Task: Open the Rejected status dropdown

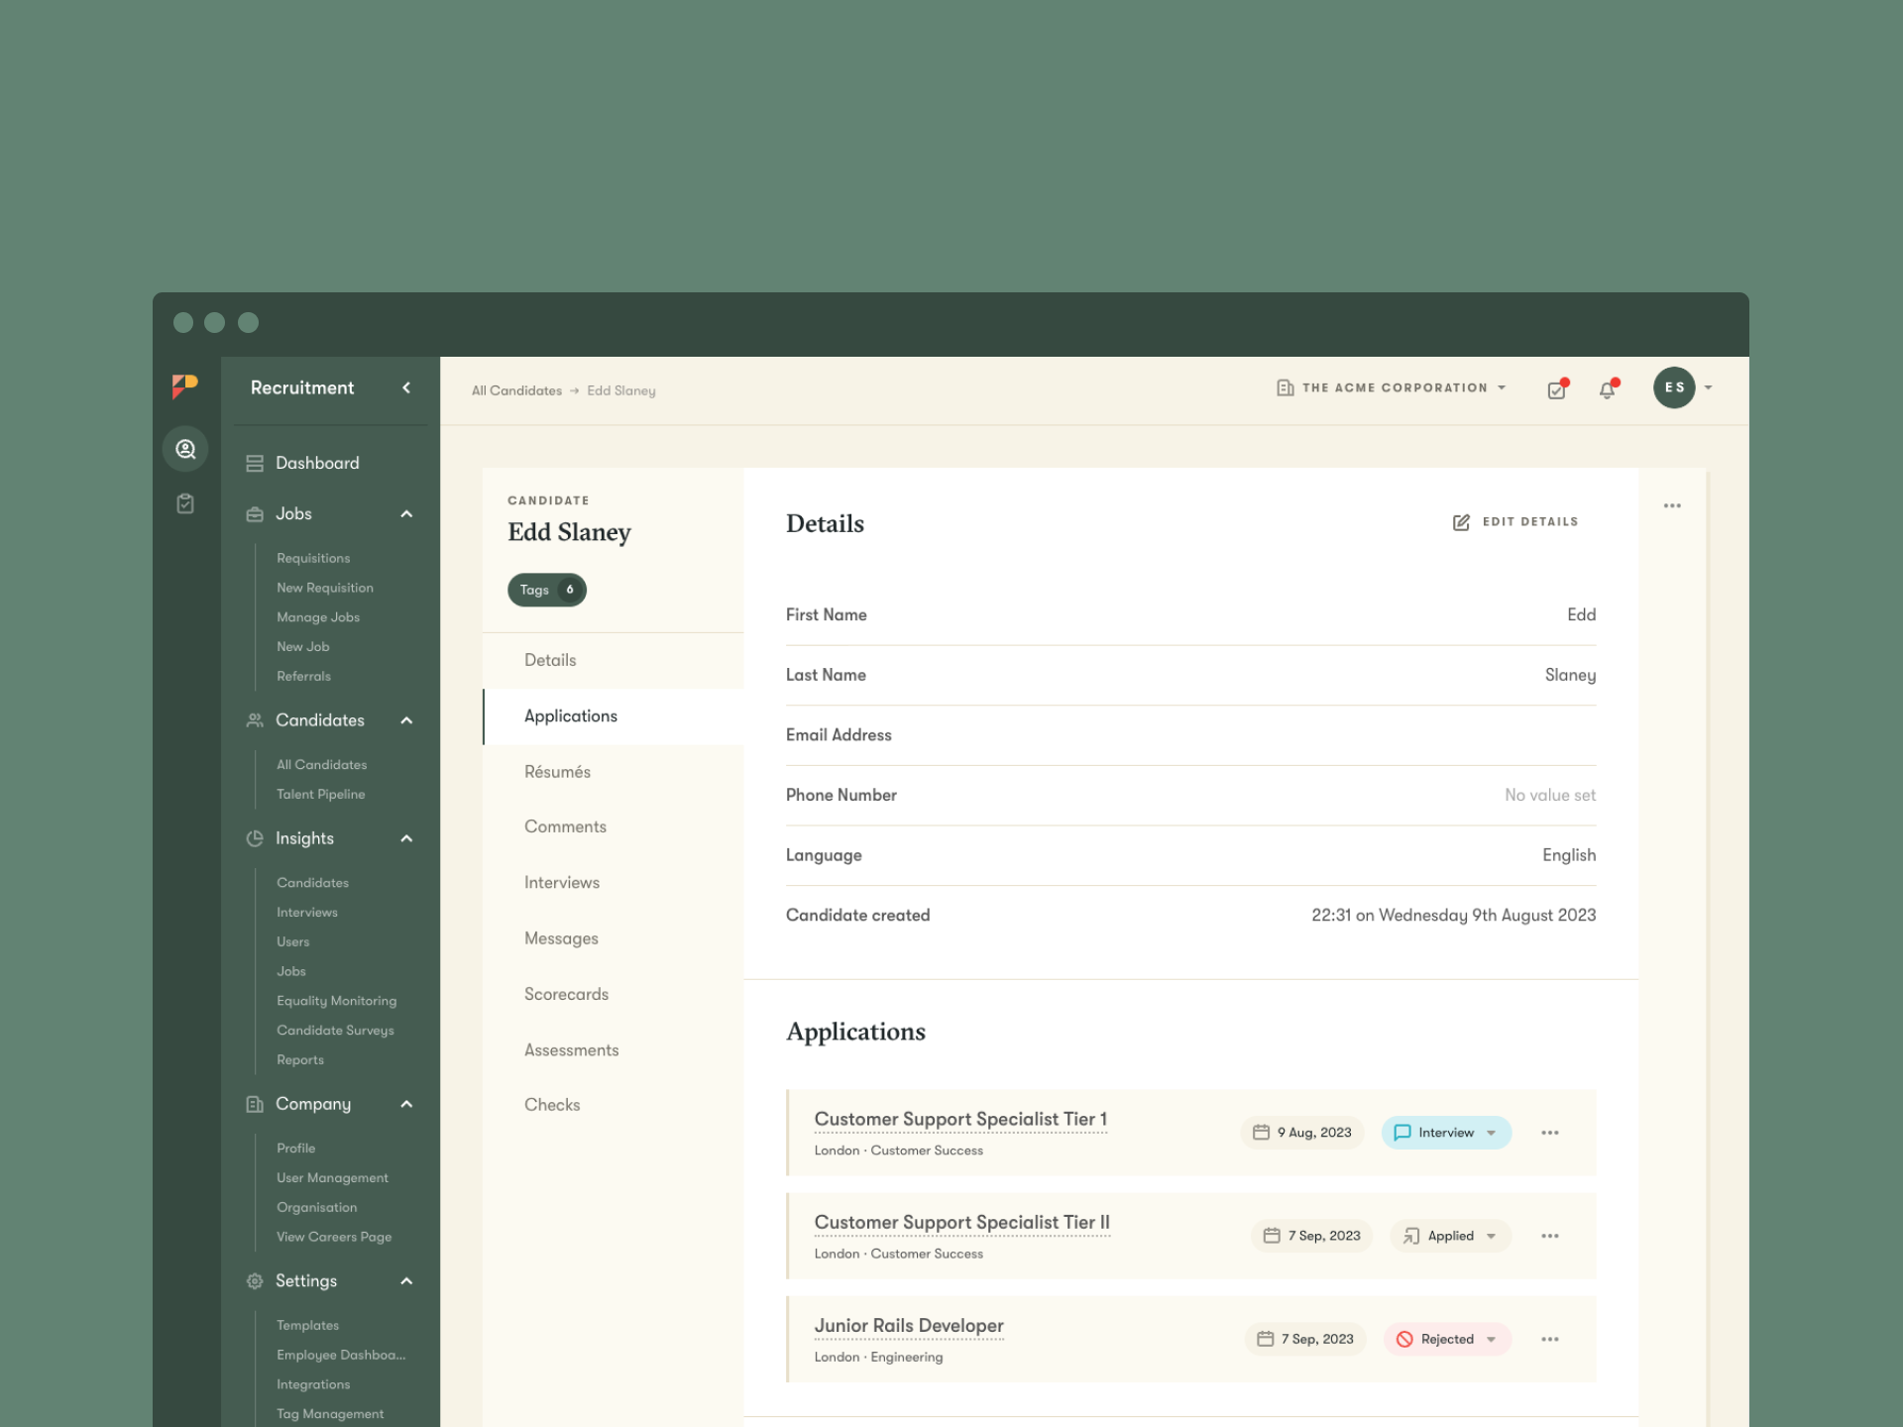Action: [1447, 1339]
